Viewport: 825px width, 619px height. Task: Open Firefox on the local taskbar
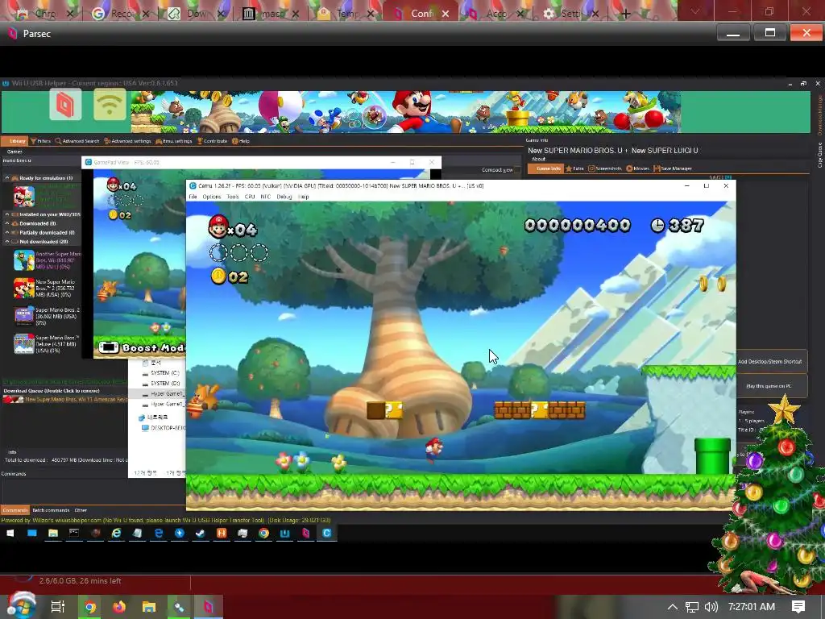tap(119, 606)
